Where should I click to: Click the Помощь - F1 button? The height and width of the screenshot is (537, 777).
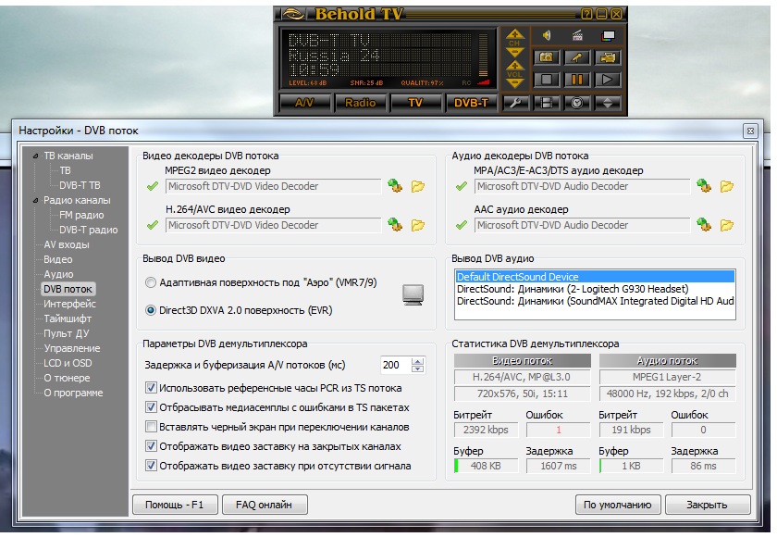175,505
